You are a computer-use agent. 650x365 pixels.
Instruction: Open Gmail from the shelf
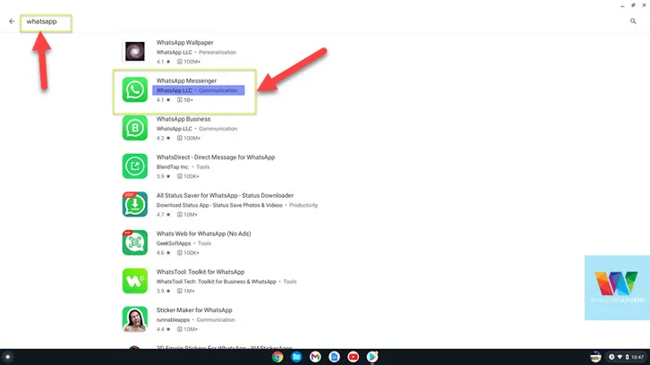coord(315,356)
